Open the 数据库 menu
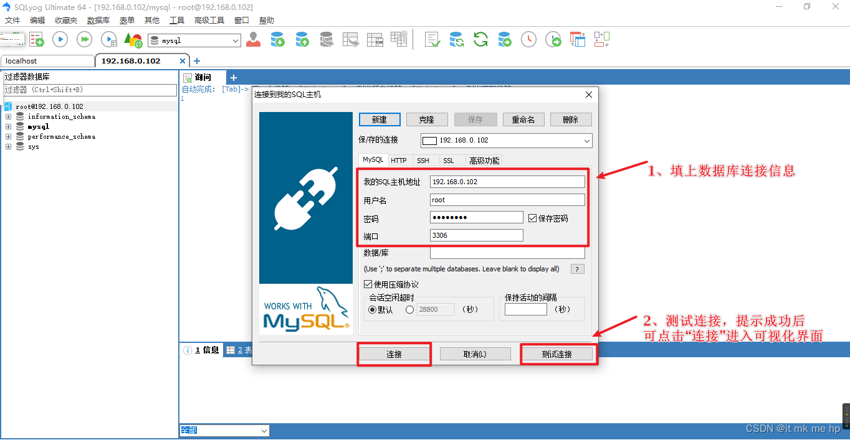This screenshot has height=440, width=850. pyautogui.click(x=98, y=21)
